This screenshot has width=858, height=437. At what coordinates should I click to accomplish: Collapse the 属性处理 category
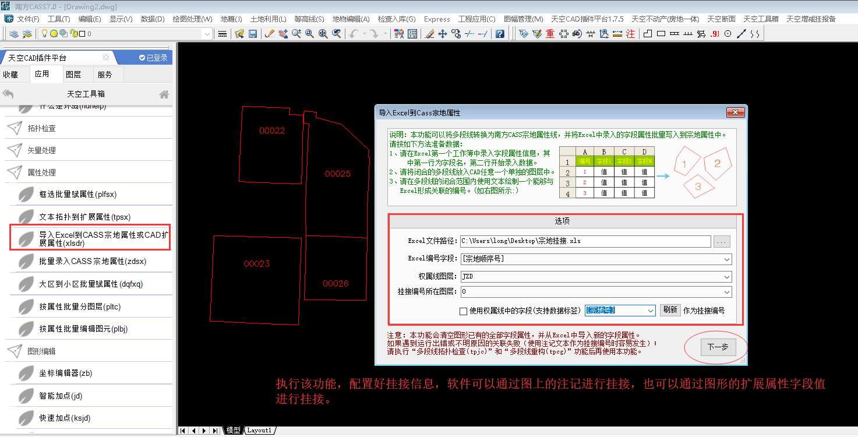pyautogui.click(x=87, y=172)
